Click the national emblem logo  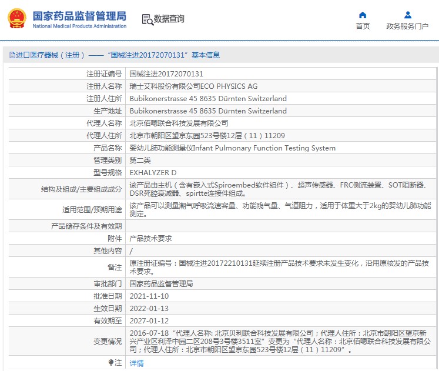[17, 18]
